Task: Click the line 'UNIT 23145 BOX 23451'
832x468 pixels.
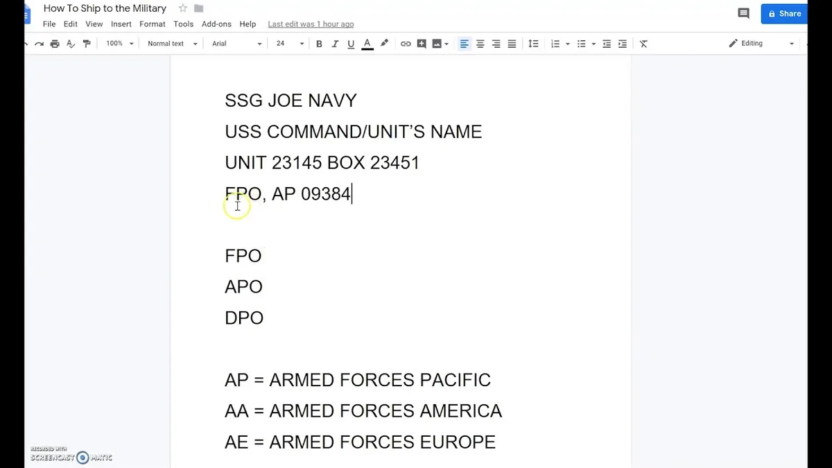Action: coord(322,163)
